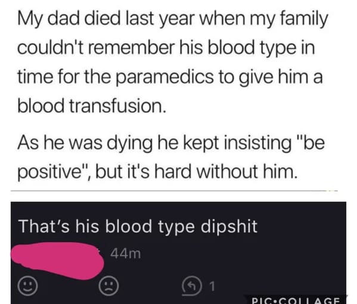Tap the sad face reaction icon
Image resolution: width=357 pixels, height=304 pixels.
108,286
